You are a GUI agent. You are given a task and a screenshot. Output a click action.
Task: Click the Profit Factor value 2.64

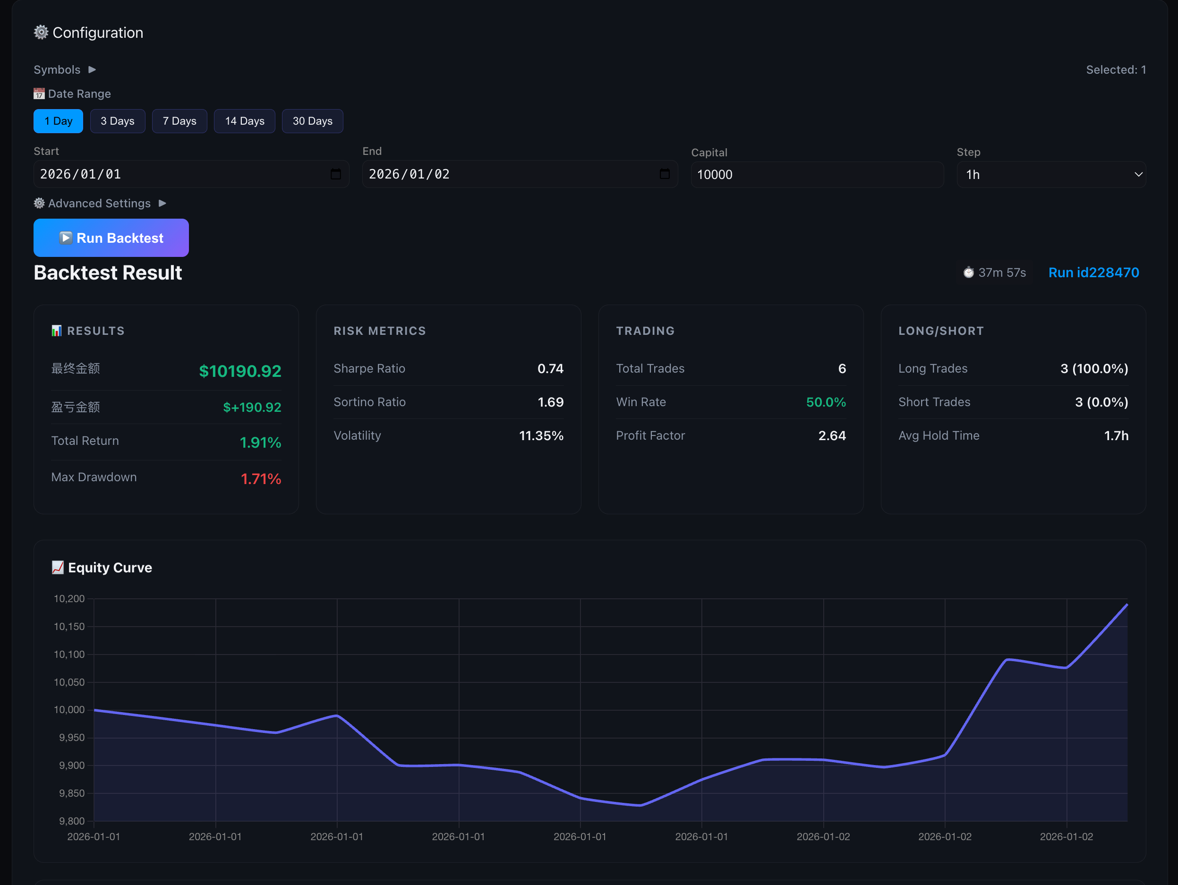(x=832, y=435)
